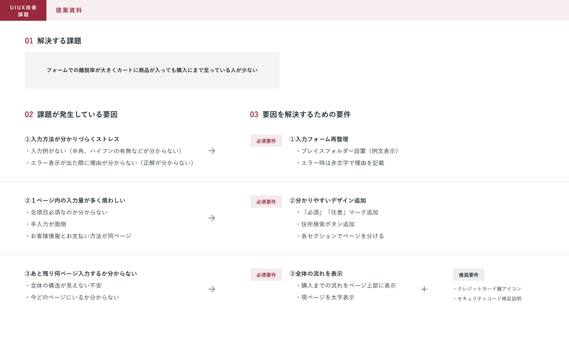
Task: Select the heading 03 要因を解決するための要件
Action: [x=300, y=115]
